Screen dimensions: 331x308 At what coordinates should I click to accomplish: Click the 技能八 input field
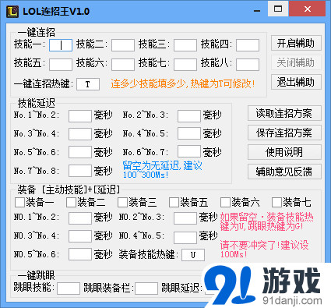point(248,65)
